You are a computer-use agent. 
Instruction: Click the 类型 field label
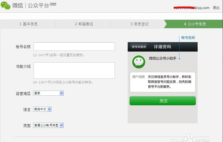tap(27, 126)
